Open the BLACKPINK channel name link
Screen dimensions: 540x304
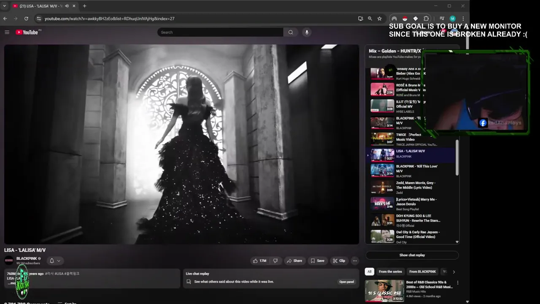(27, 258)
